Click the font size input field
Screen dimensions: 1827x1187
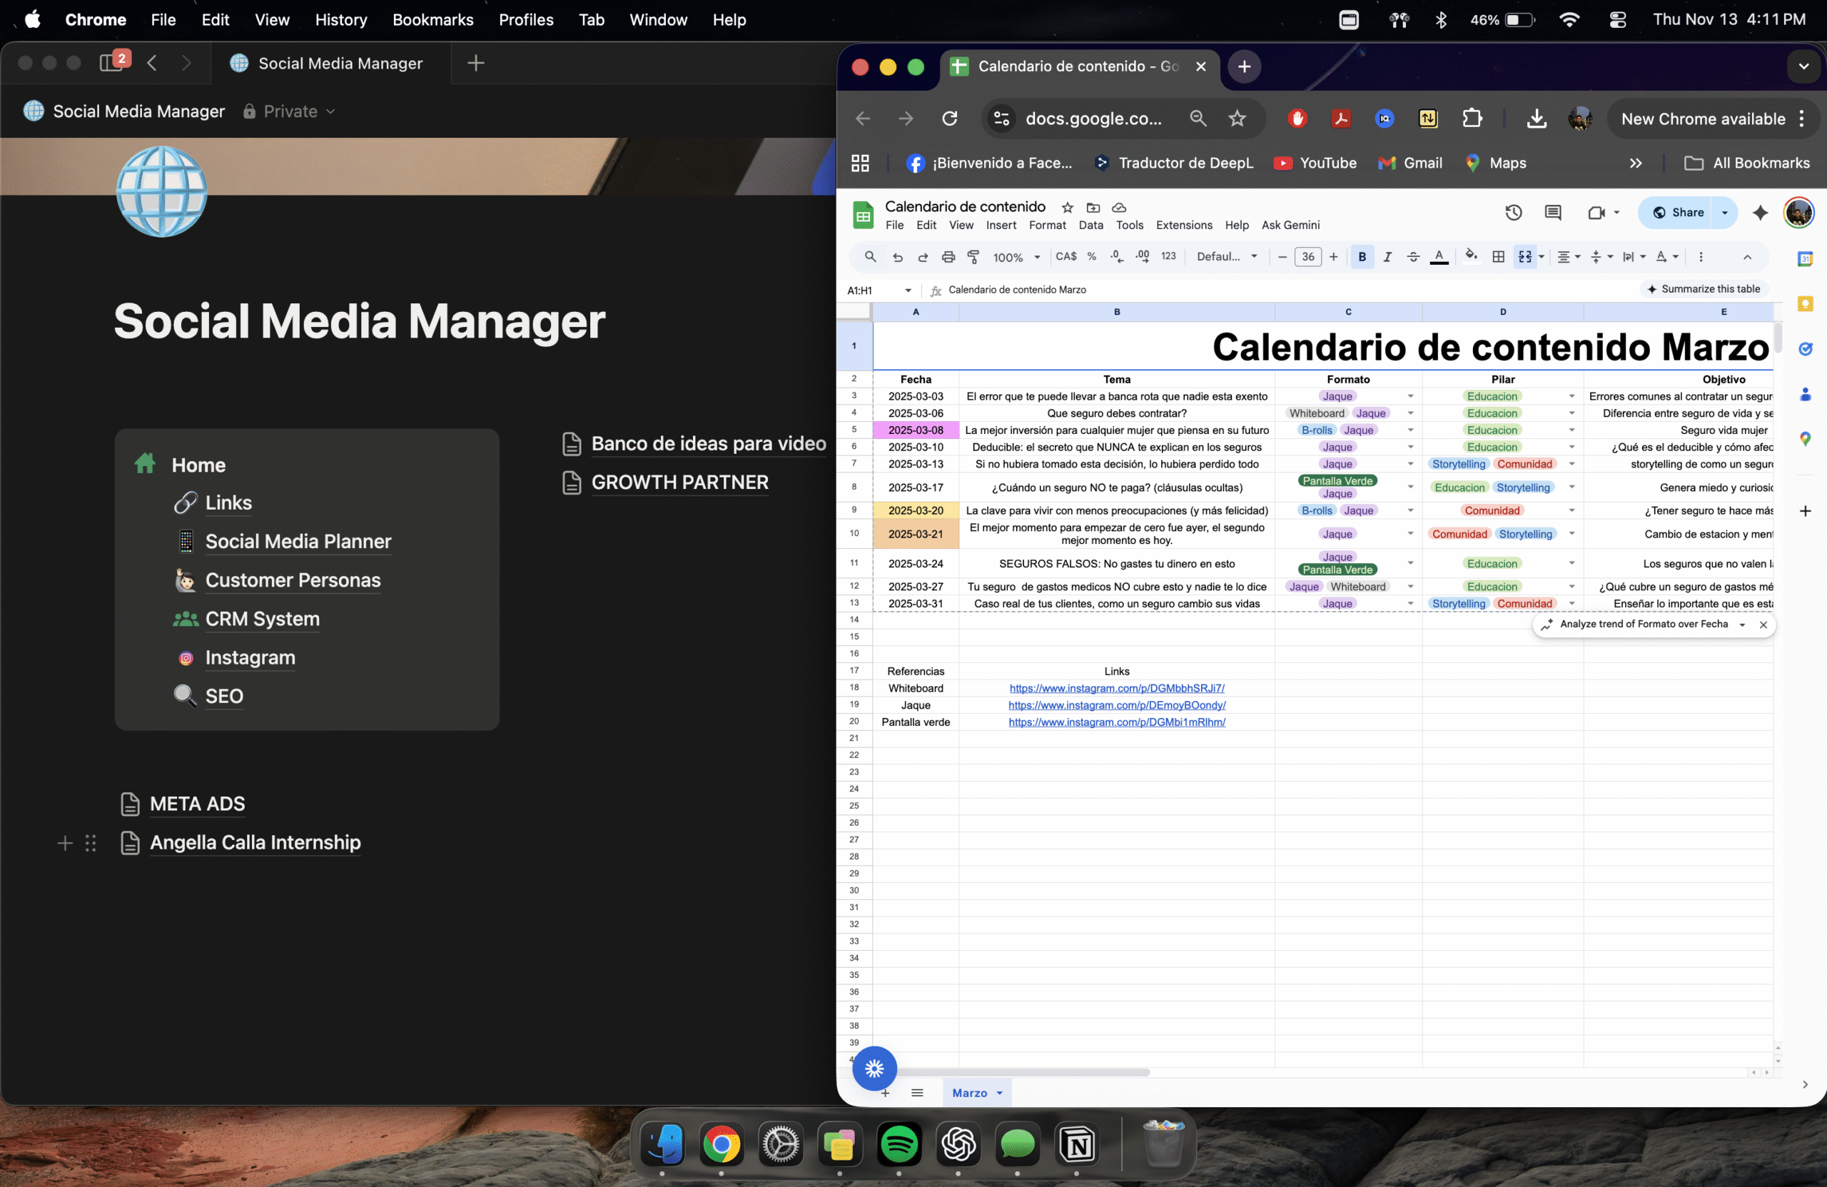point(1307,257)
